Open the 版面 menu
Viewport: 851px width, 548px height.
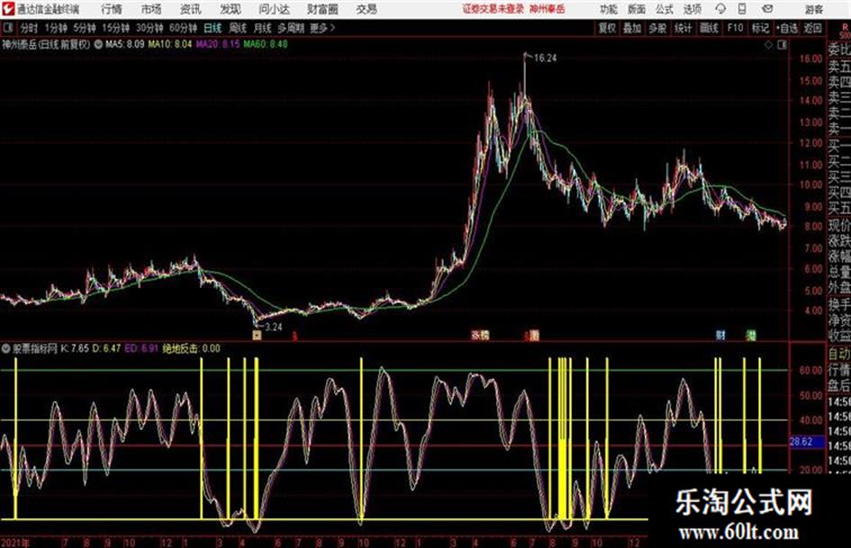point(637,9)
